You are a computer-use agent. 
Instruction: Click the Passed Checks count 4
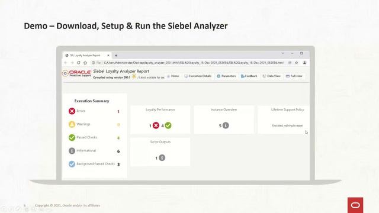click(118, 138)
